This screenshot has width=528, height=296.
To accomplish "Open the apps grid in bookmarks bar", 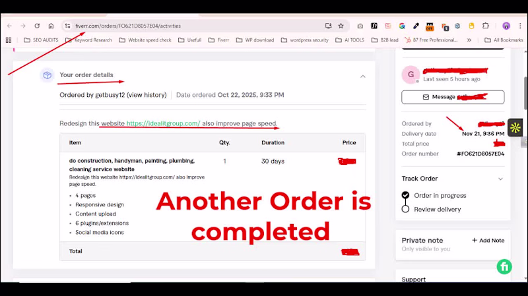I will [x=9, y=40].
